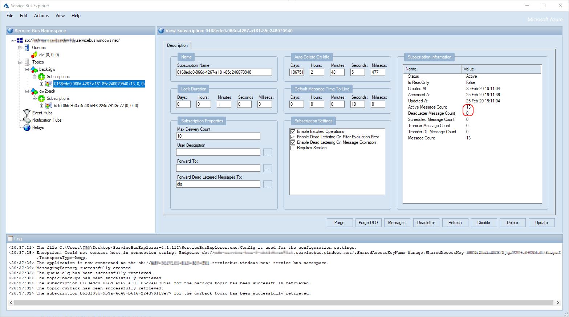Collapse Subscriptions under back2gw
This screenshot has width=569, height=317.
(x=34, y=77)
